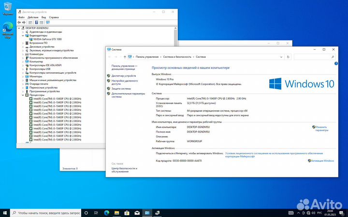Image resolution: width=348 pixels, height=217 pixels.
Task: Click search magnifier in System window
Action: [x=333, y=57]
